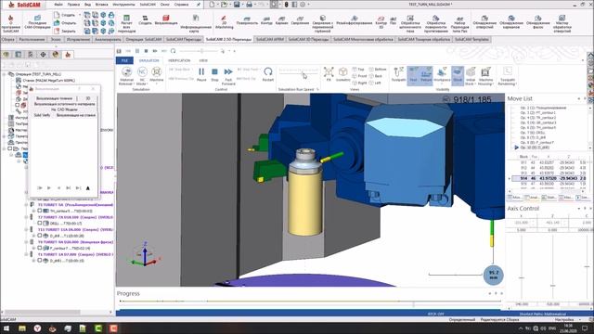Expand the T1 TURRET-1A tool node
594x334 pixels.
pos(27,254)
